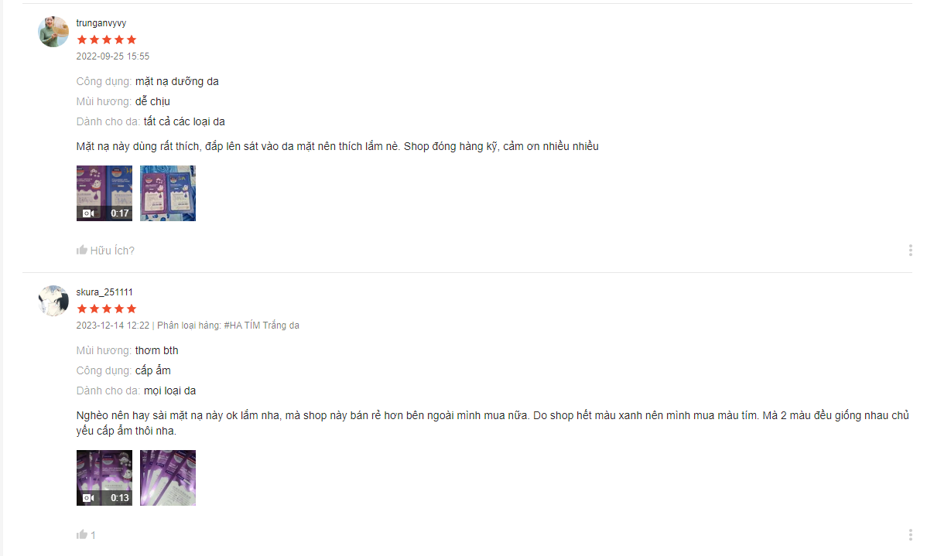Click the helpful count "1"
This screenshot has width=927, height=556.
pyautogui.click(x=93, y=535)
